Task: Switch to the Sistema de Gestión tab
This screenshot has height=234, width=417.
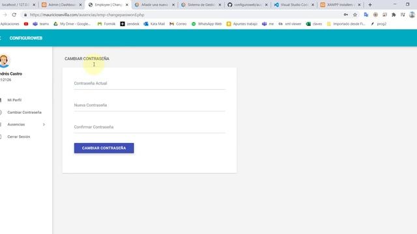Action: click(201, 5)
